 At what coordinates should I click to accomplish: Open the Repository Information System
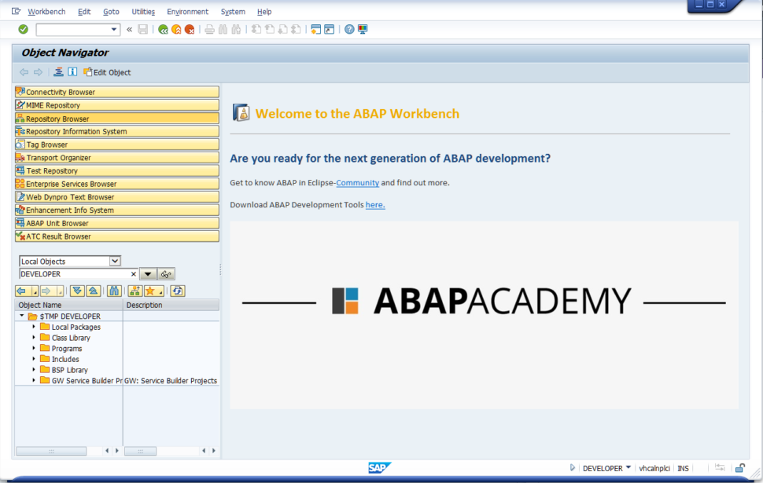tap(116, 131)
